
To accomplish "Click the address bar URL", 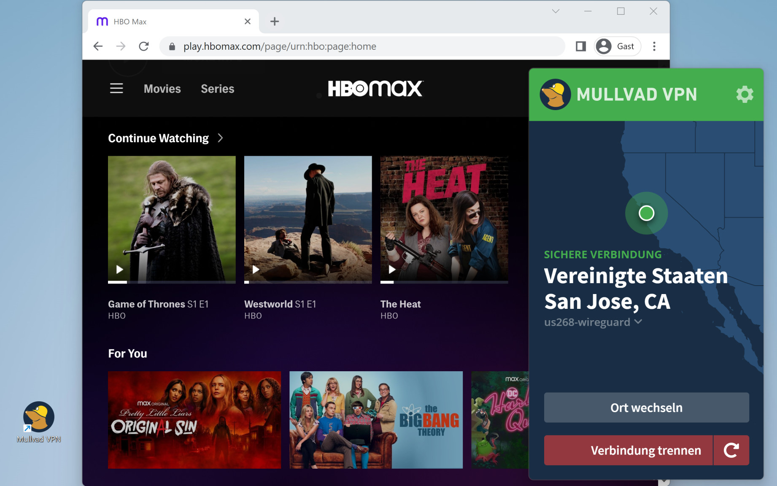I will point(280,46).
